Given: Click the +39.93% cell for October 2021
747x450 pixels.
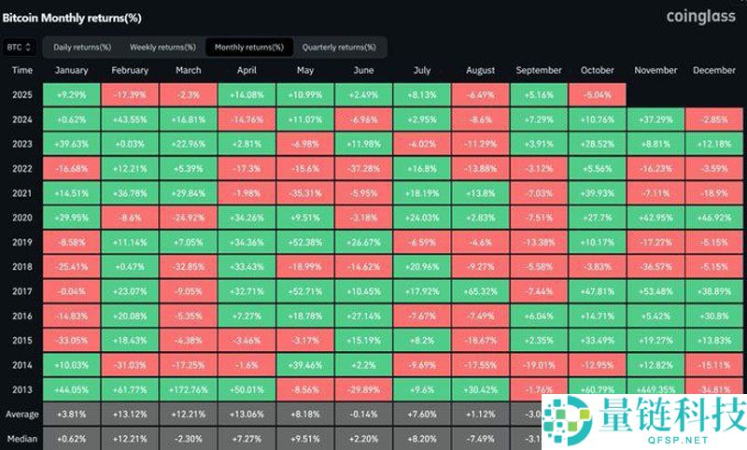Looking at the screenshot, I should pyautogui.click(x=597, y=193).
